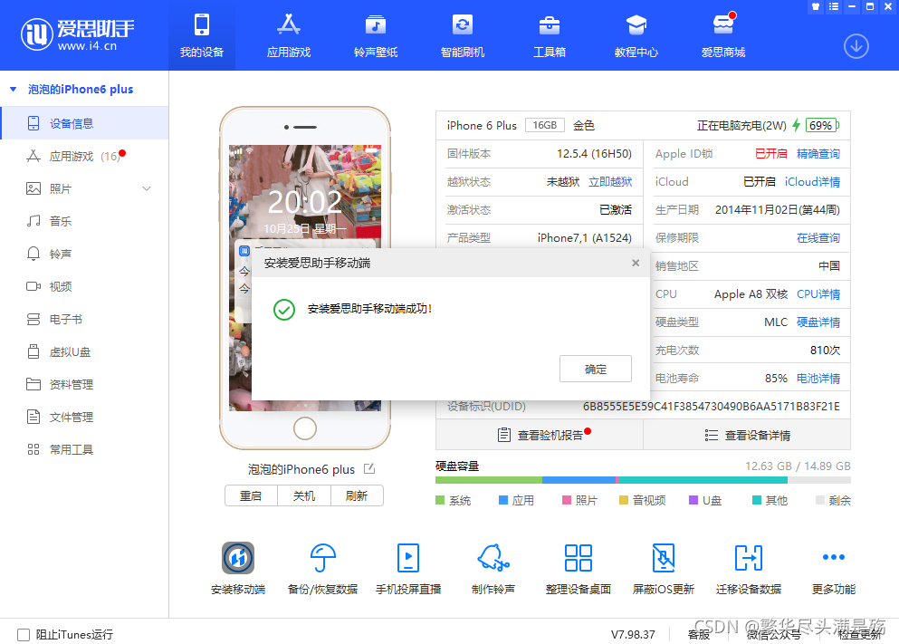Viewport: 899px width, 644px height.
Task: Click the 爱思助手 logo
Action: pos(77,34)
